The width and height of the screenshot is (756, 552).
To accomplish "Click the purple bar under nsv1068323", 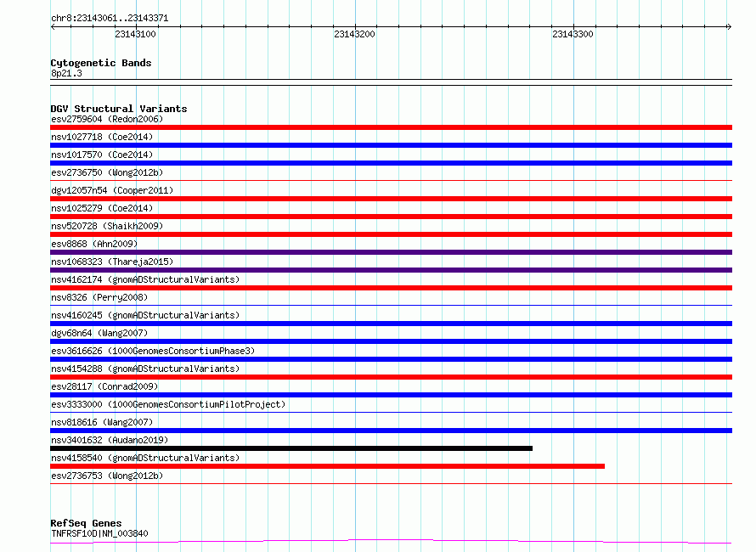I will (x=391, y=270).
